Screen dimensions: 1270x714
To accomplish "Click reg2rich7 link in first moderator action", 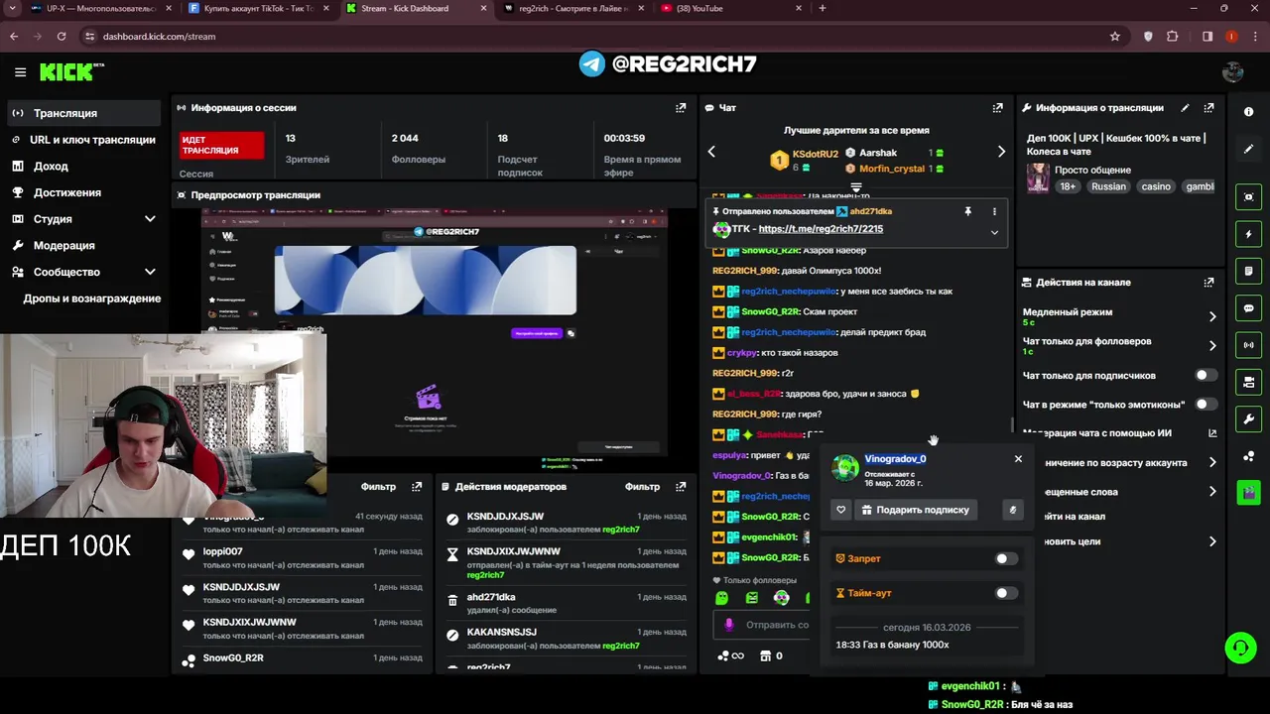I will (x=620, y=530).
